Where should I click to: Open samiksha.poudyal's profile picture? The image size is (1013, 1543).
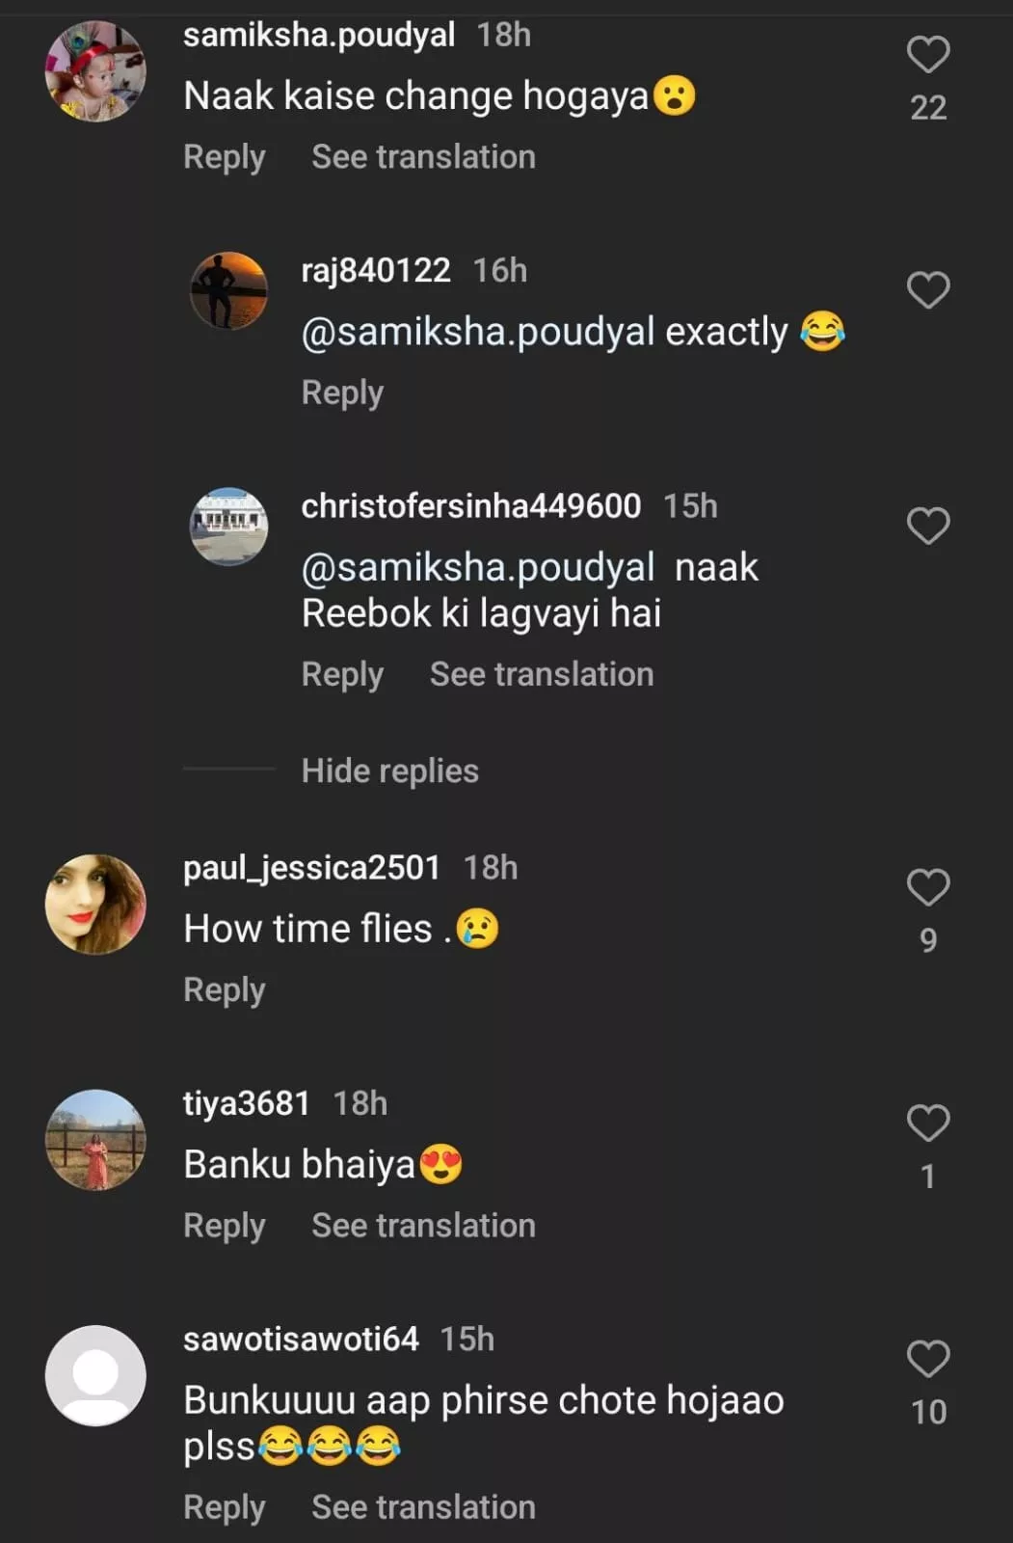point(95,71)
